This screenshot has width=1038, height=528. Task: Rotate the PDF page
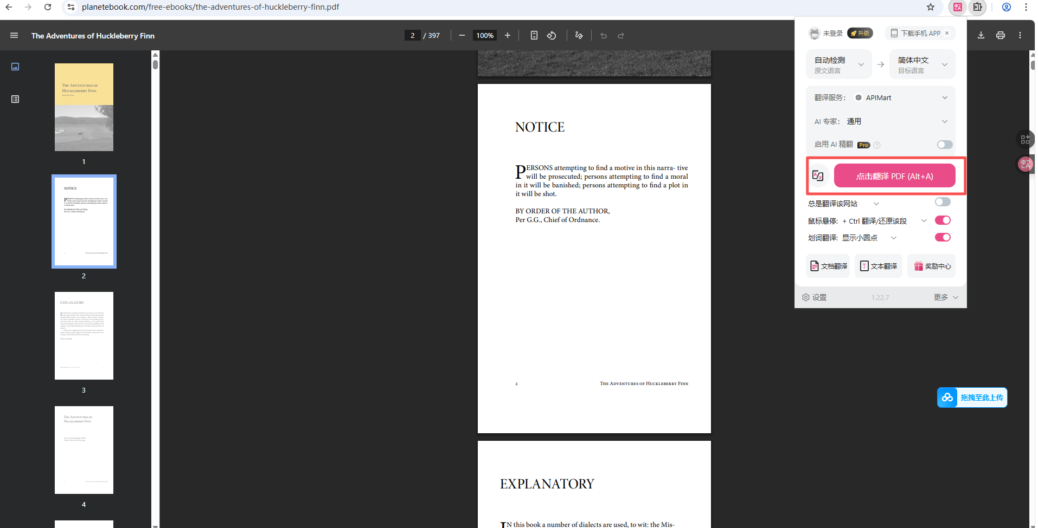pos(552,35)
